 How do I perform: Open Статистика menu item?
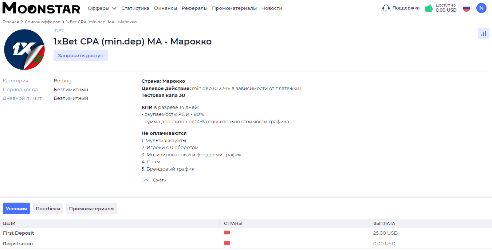[135, 8]
